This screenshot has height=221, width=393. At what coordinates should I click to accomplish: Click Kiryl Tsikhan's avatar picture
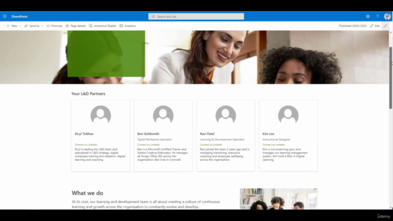click(101, 115)
